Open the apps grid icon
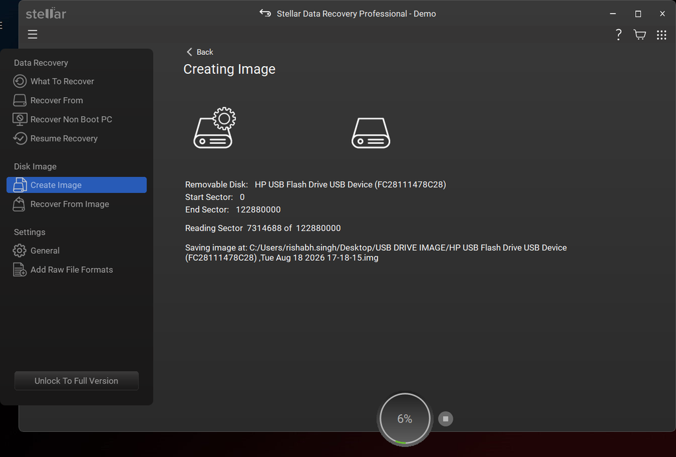 [x=661, y=35]
